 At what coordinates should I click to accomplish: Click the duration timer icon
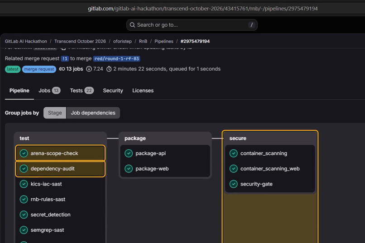(x=109, y=69)
